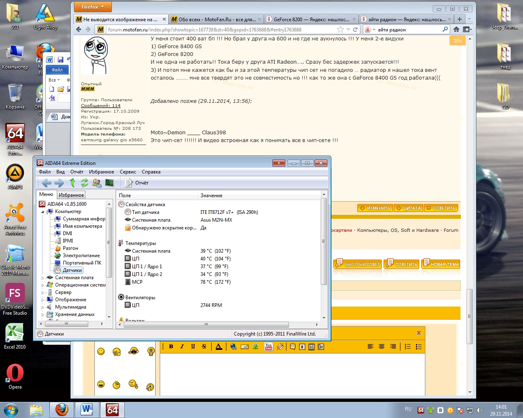Apply underline formatting in forum editor

pos(193,347)
